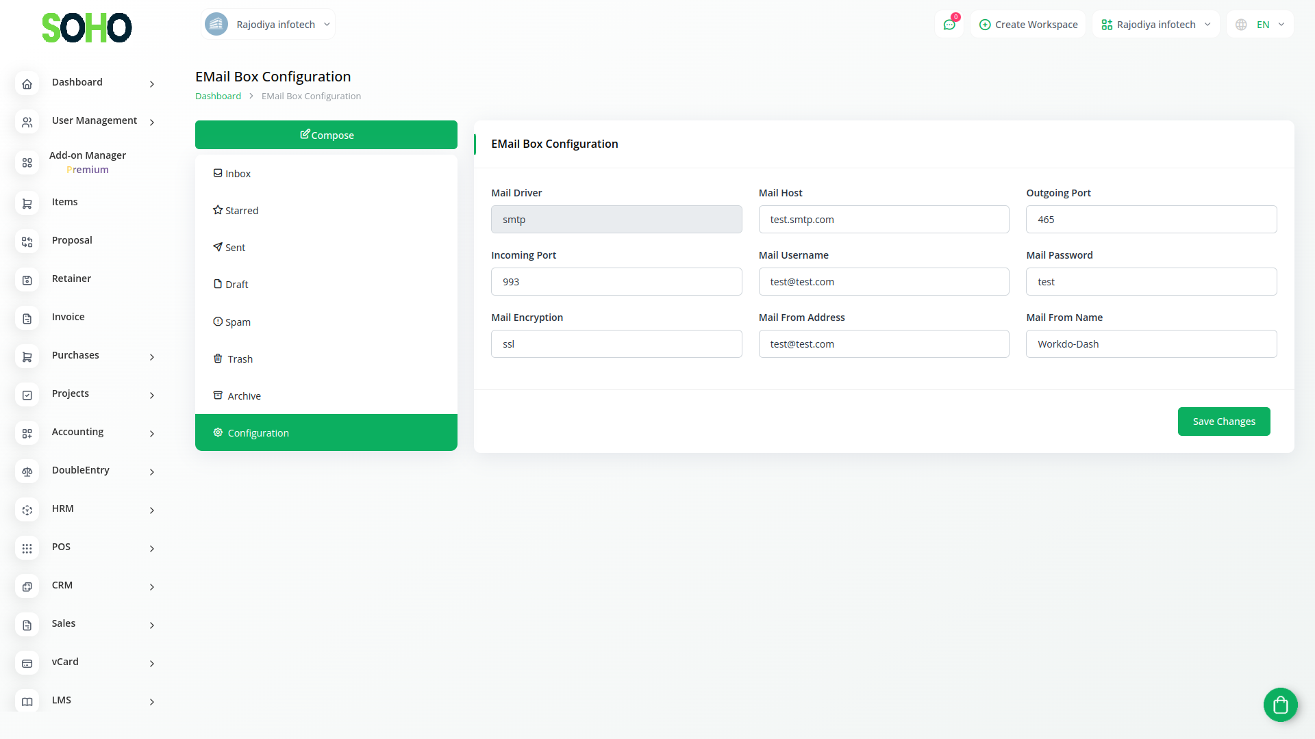Click the vCard card icon

tap(27, 663)
